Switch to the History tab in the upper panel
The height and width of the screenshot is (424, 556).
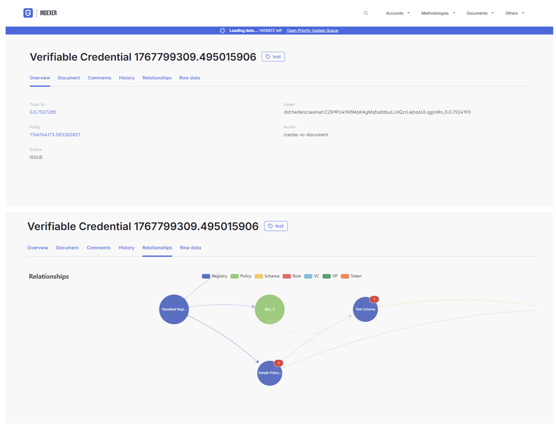(127, 78)
